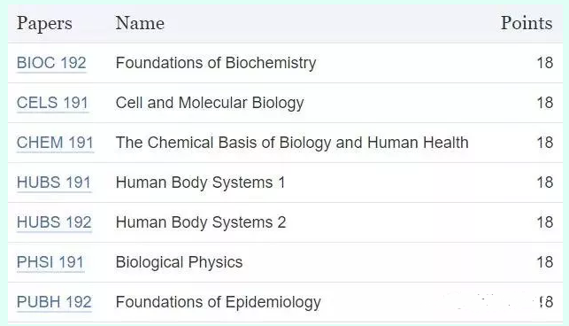This screenshot has height=326, width=569.
Task: Click the points value for BIOC 192
Action: [545, 63]
